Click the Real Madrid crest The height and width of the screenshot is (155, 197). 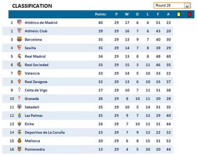click(x=19, y=56)
